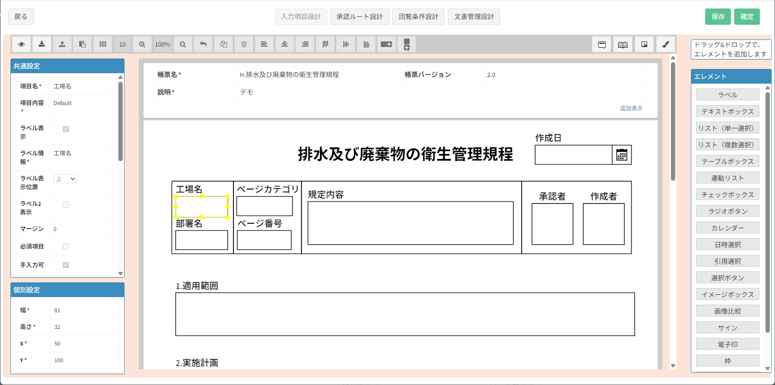This screenshot has width=775, height=385.
Task: Click the zoom out magnifier icon
Action: click(x=183, y=44)
